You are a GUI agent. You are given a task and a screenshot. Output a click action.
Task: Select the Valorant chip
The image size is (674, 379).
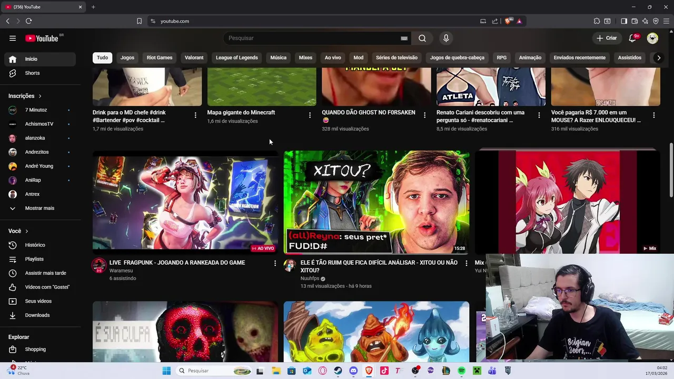194,58
